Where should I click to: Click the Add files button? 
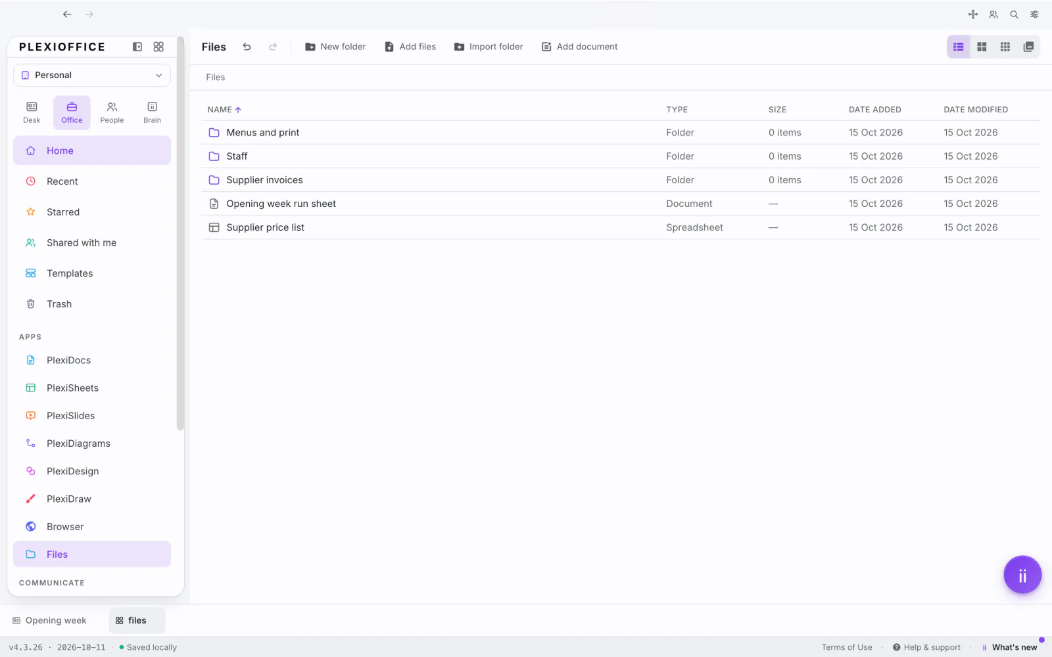pos(410,47)
